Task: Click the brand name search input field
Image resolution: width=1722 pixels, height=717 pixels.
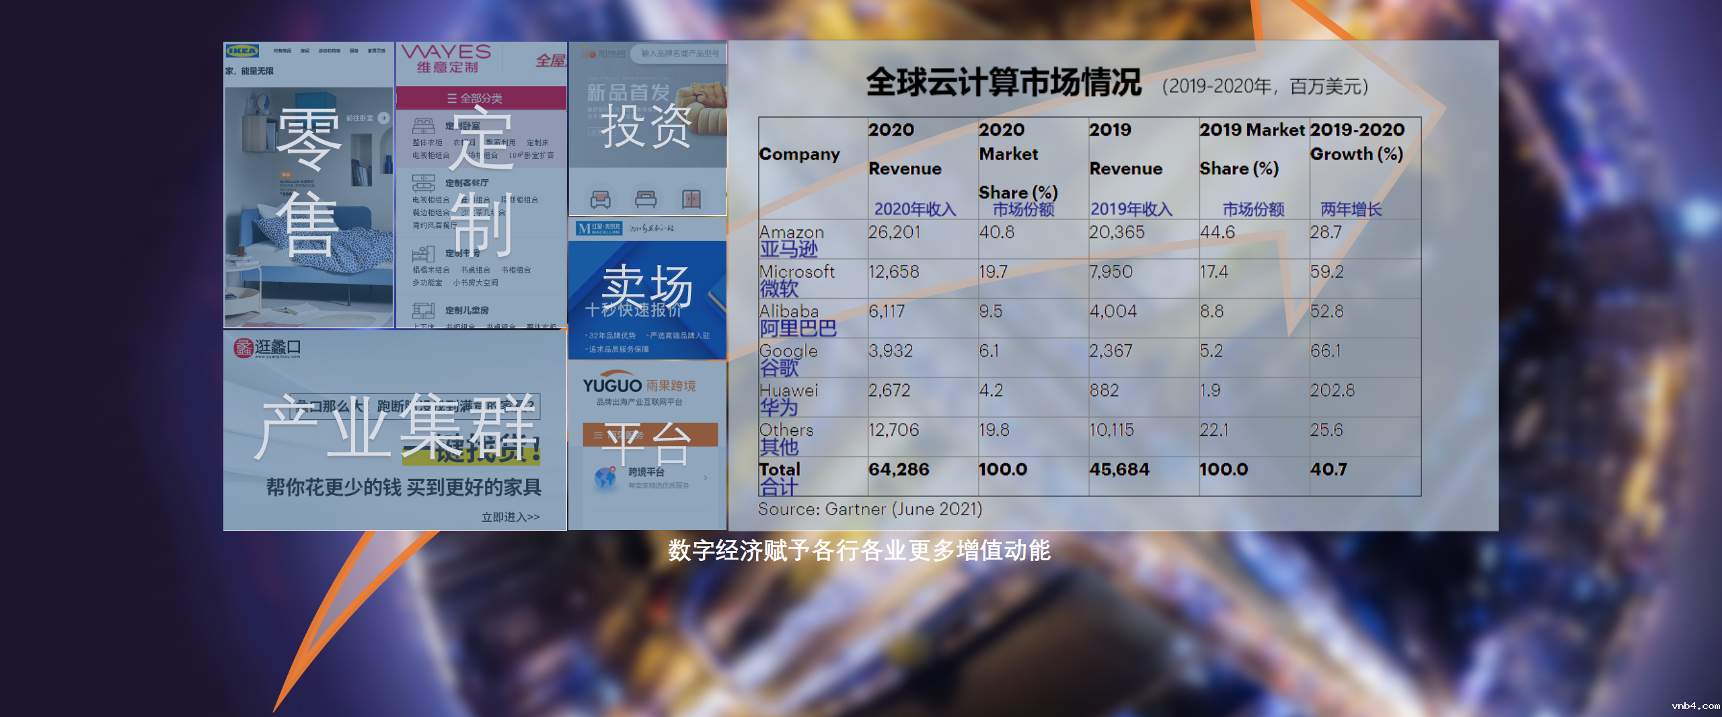Action: coord(679,53)
